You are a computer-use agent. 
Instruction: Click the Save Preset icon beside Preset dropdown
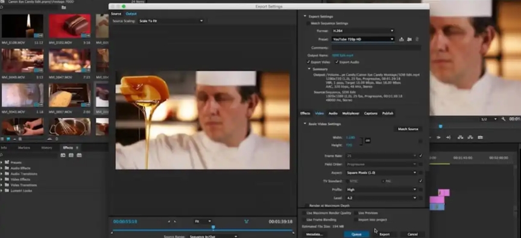[x=402, y=39]
